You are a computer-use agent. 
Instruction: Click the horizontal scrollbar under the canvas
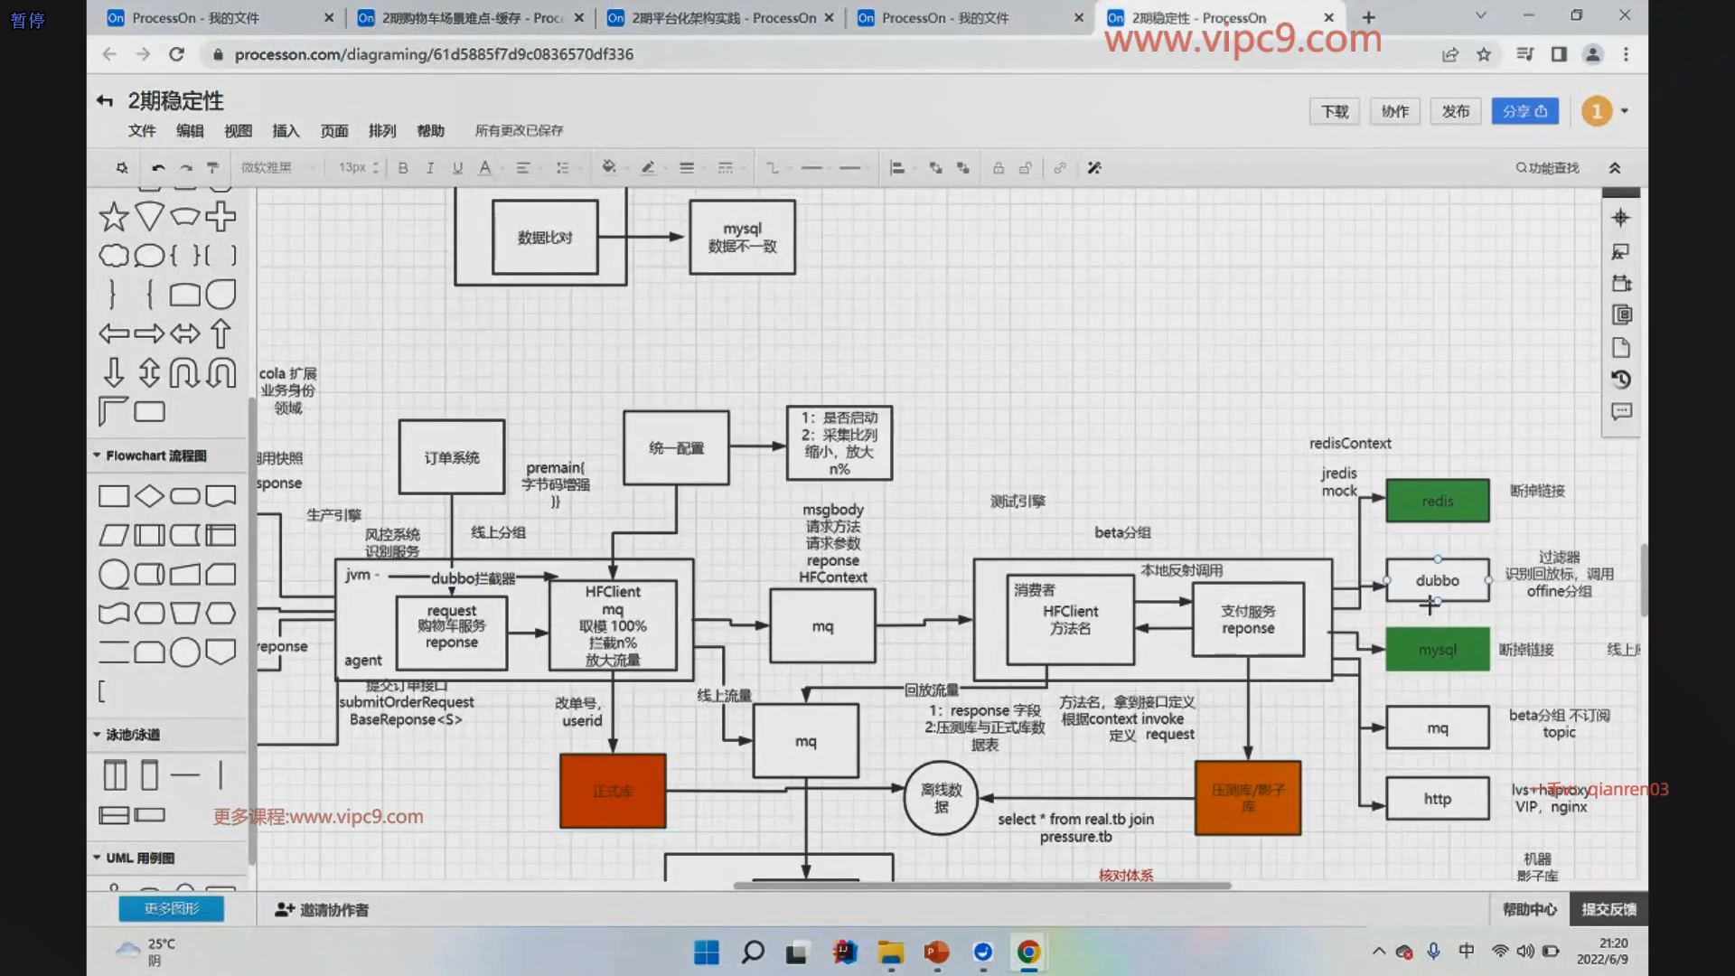click(982, 886)
